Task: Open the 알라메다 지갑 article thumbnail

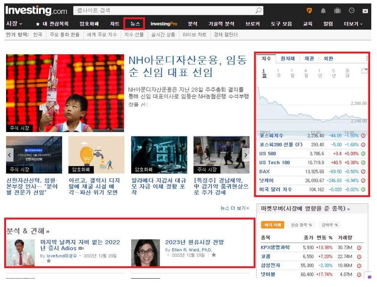Action: [x=159, y=155]
